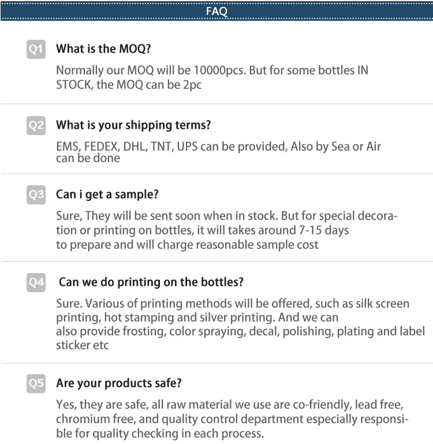The image size is (433, 444).
Task: Click the divider between Q1 and Q2
Action: click(216, 104)
